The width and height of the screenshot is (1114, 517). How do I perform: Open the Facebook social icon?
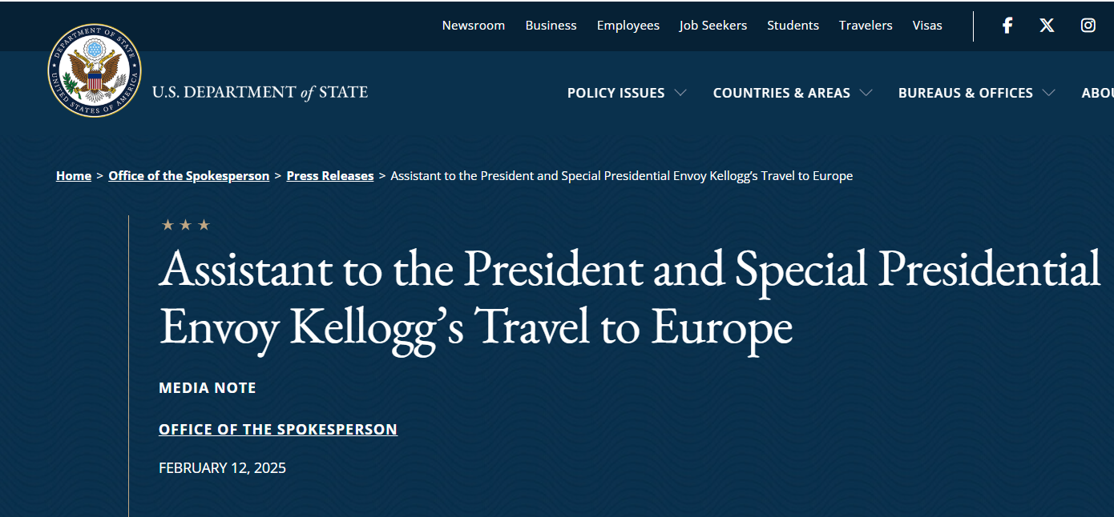pos(1007,25)
